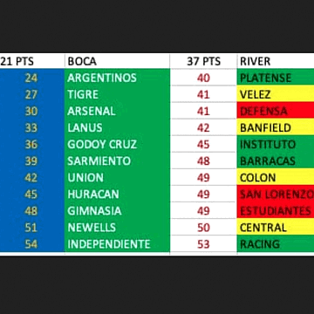Image resolution: width=314 pixels, height=314 pixels.
Task: Select the green PLATENSE cell
Action: pyautogui.click(x=276, y=78)
